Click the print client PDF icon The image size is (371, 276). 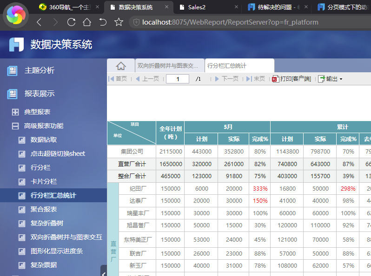point(275,79)
